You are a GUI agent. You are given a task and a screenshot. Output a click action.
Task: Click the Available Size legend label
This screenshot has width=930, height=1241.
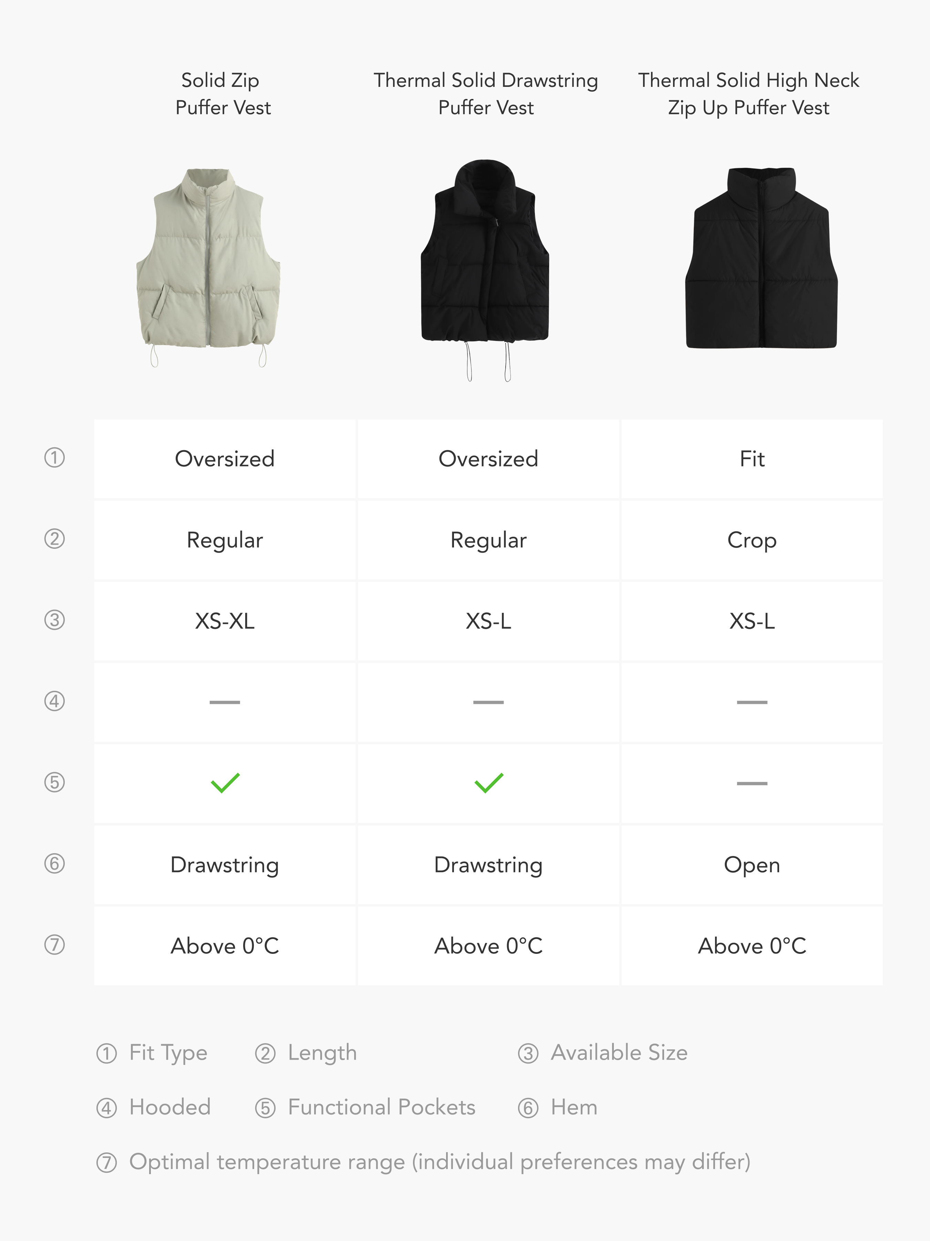click(x=619, y=1052)
